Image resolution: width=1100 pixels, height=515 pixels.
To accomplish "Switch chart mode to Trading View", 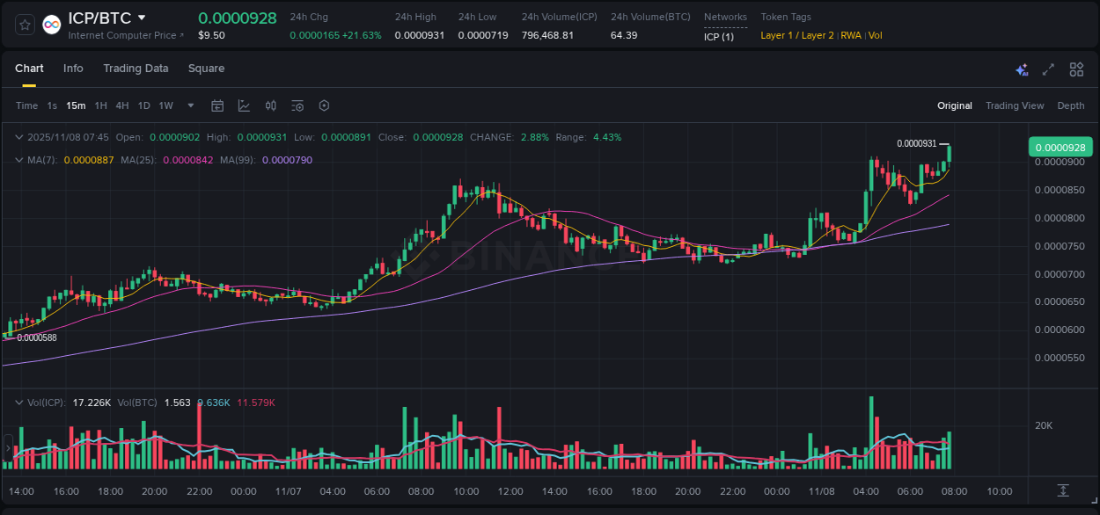I will tap(1015, 105).
